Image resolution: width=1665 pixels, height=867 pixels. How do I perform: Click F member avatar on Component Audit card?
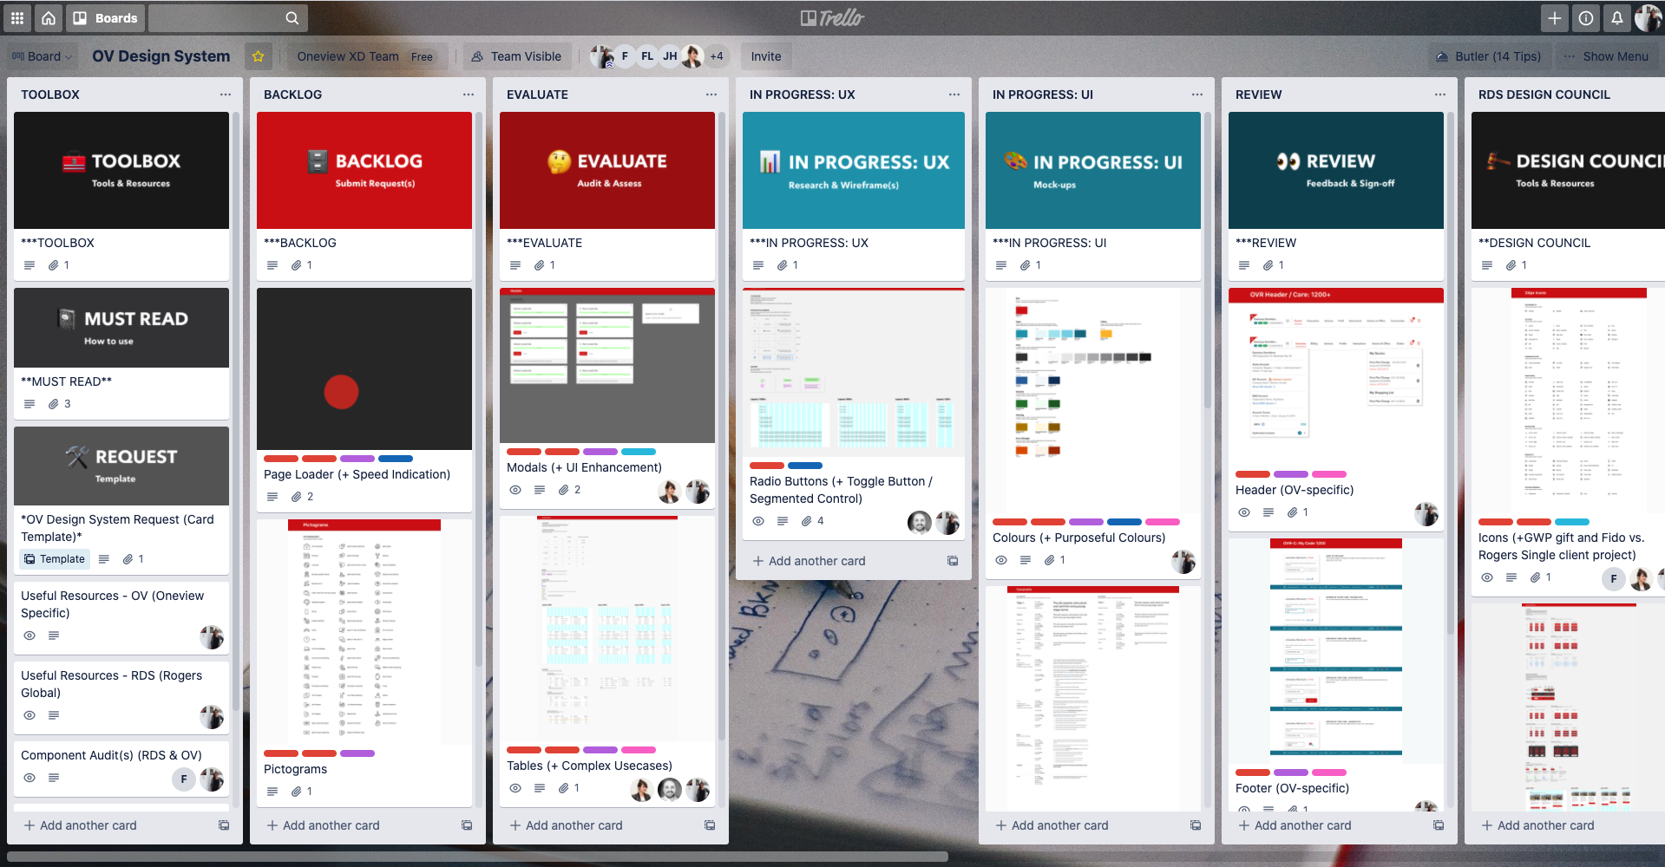pyautogui.click(x=184, y=779)
